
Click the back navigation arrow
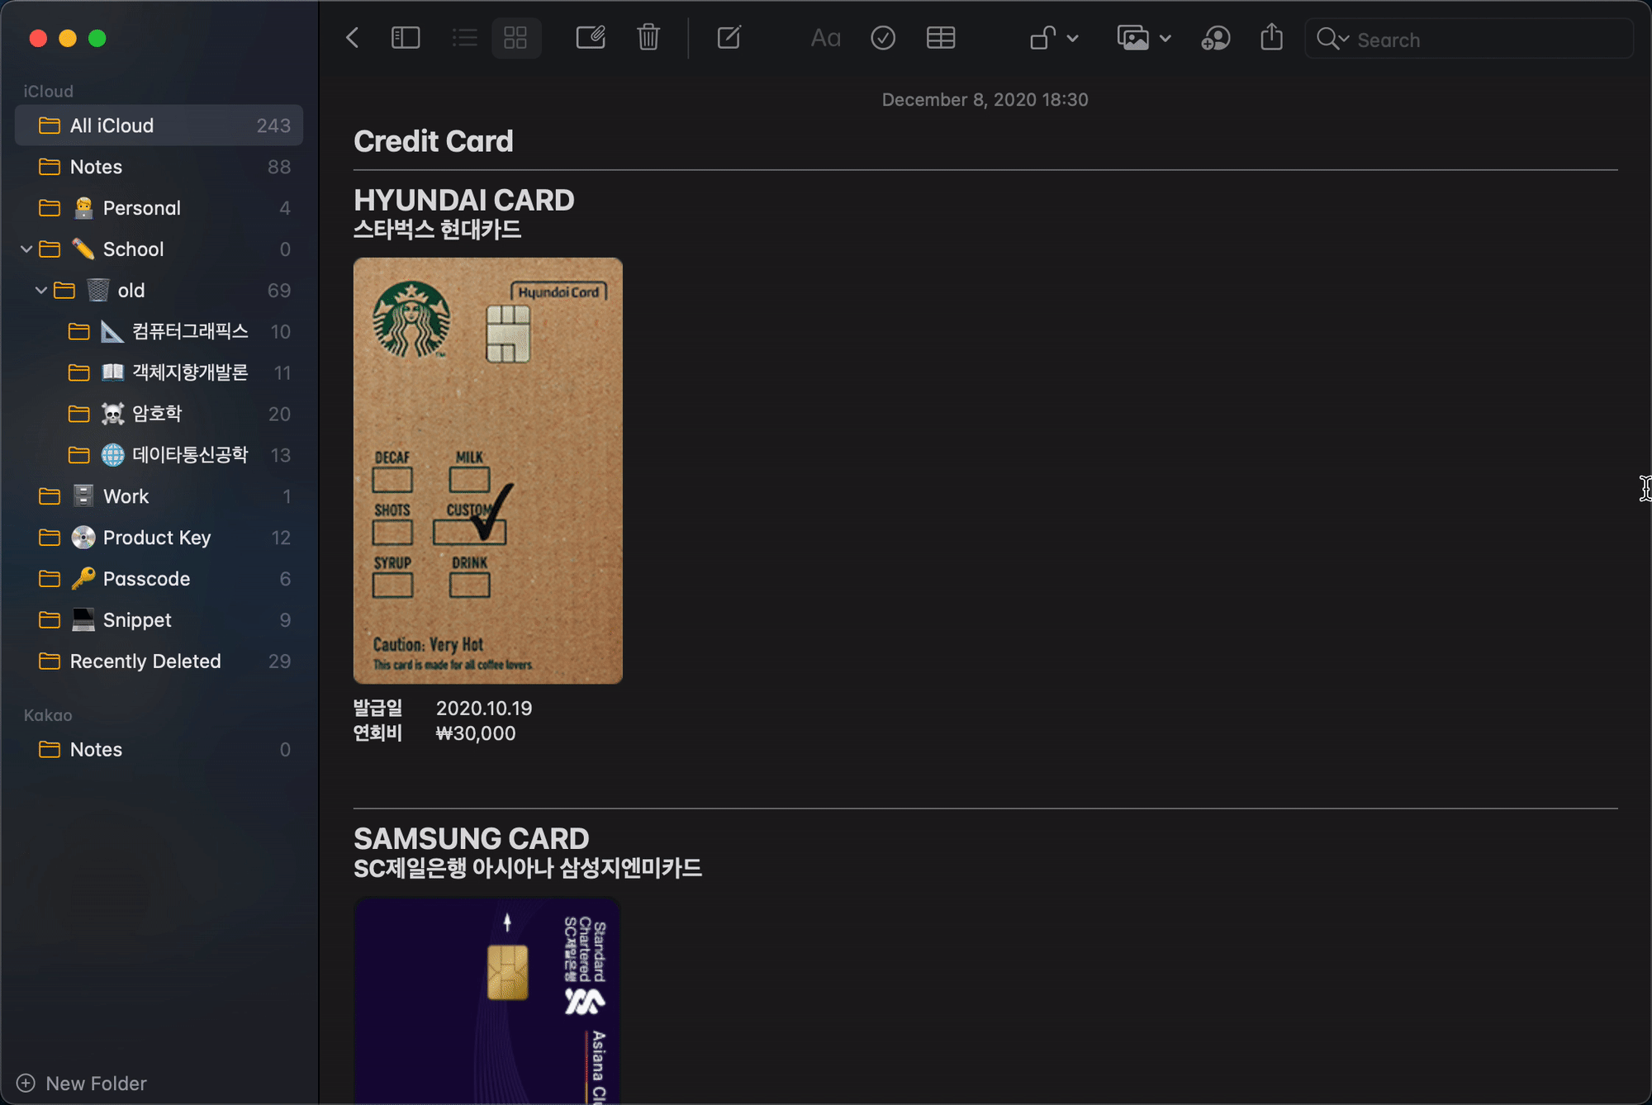tap(353, 38)
